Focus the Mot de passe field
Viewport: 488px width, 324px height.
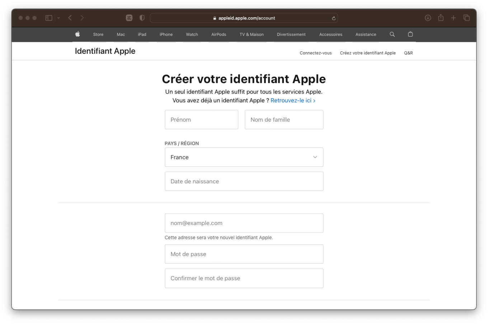244,254
